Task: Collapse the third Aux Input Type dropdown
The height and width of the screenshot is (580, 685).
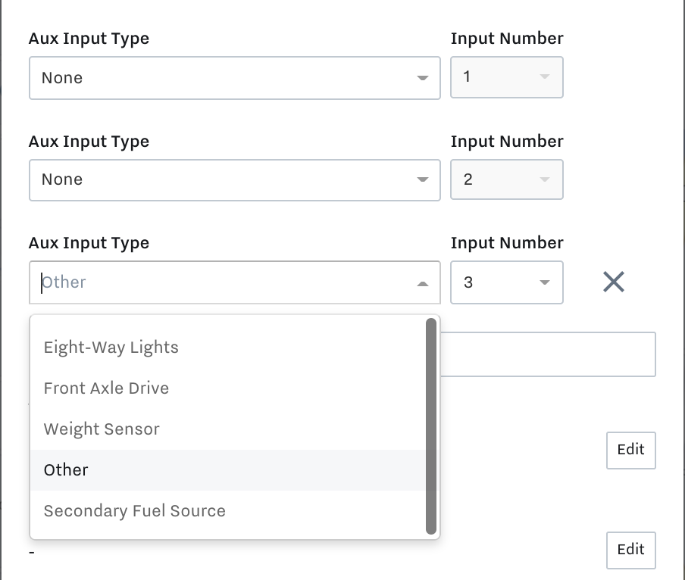Action: pyautogui.click(x=235, y=282)
